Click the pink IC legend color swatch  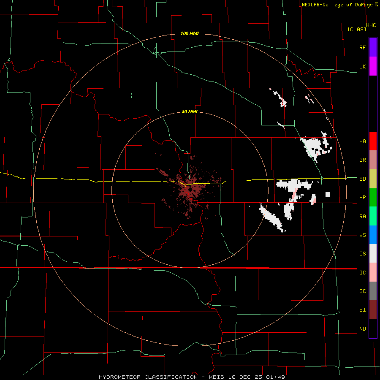pyautogui.click(x=373, y=272)
